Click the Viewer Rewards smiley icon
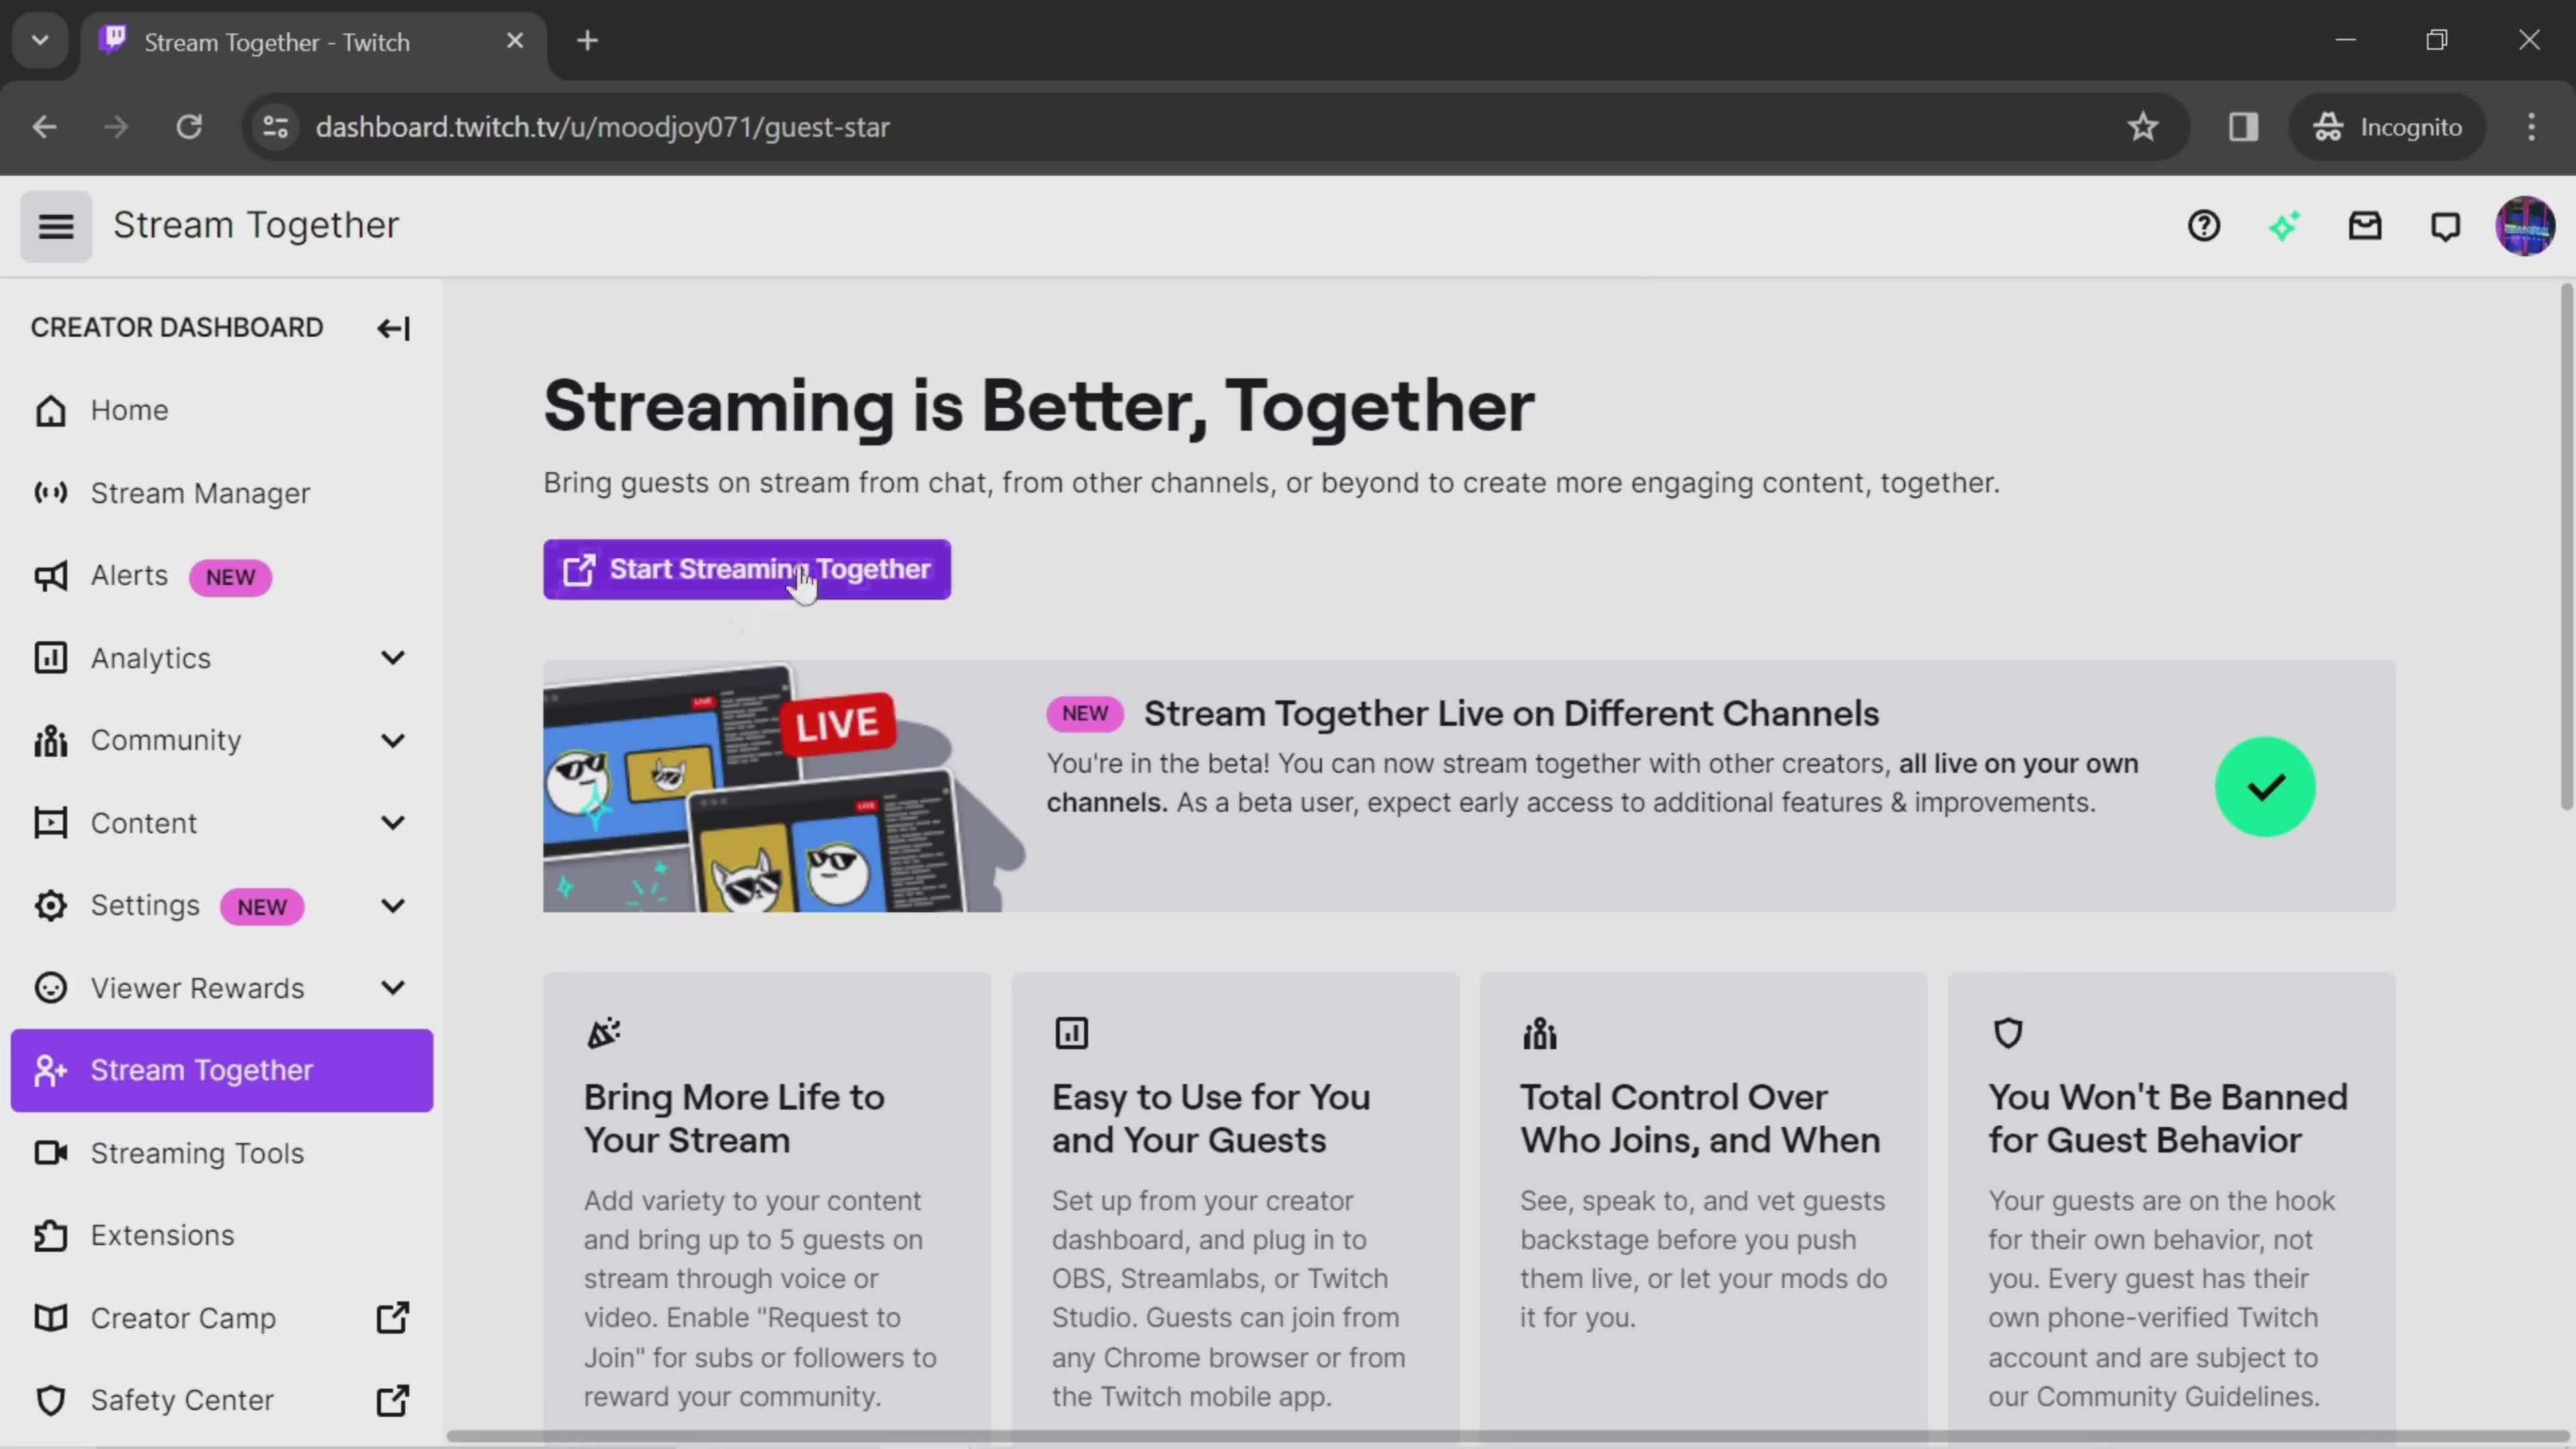This screenshot has height=1449, width=2576. pyautogui.click(x=50, y=988)
